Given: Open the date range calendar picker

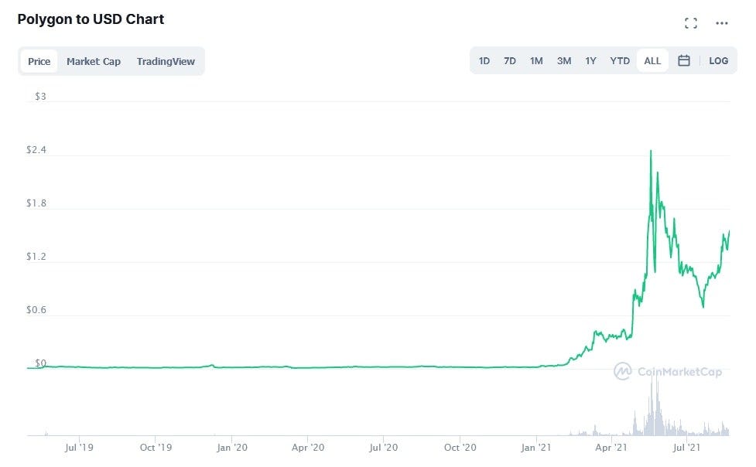Looking at the screenshot, I should click(684, 60).
